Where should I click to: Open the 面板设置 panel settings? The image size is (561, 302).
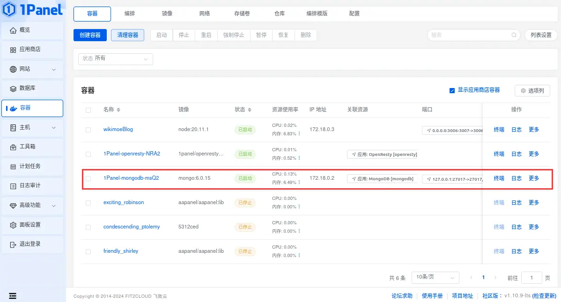32,225
